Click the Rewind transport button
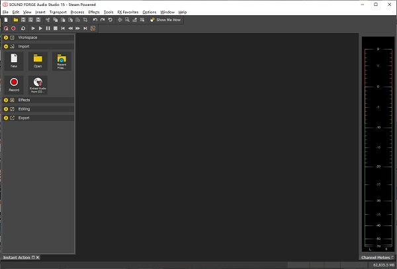The image size is (397, 269). click(70, 28)
